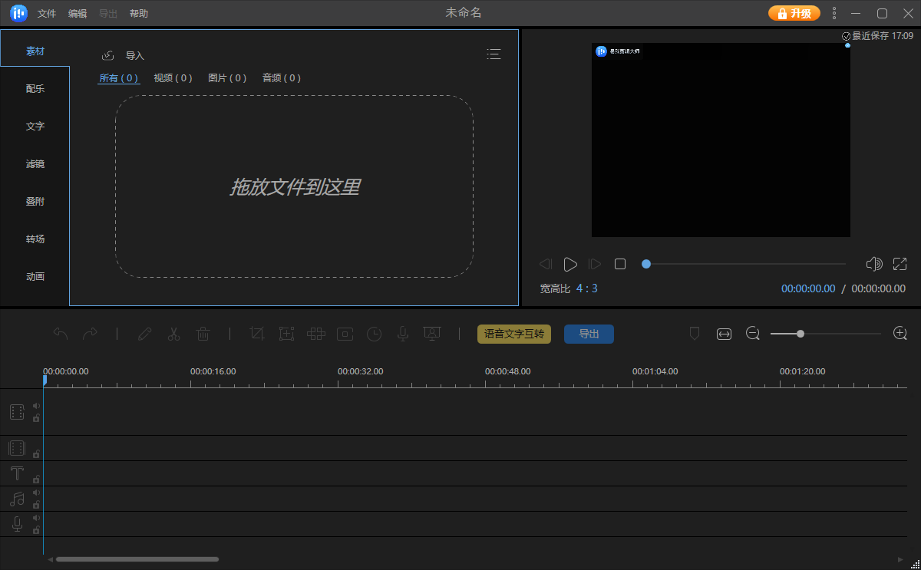The width and height of the screenshot is (921, 570).
Task: Mute the voiceover microphone track
Action: click(36, 518)
